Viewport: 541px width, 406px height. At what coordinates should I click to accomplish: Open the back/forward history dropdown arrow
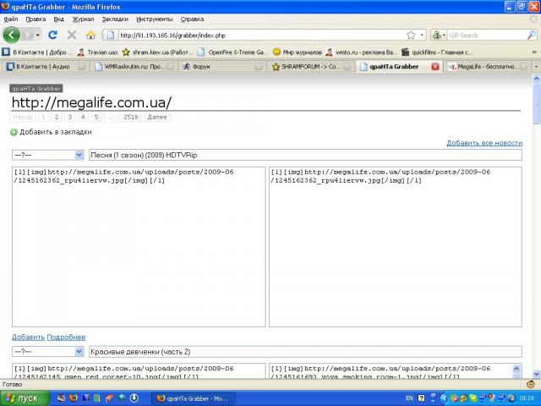click(x=37, y=36)
